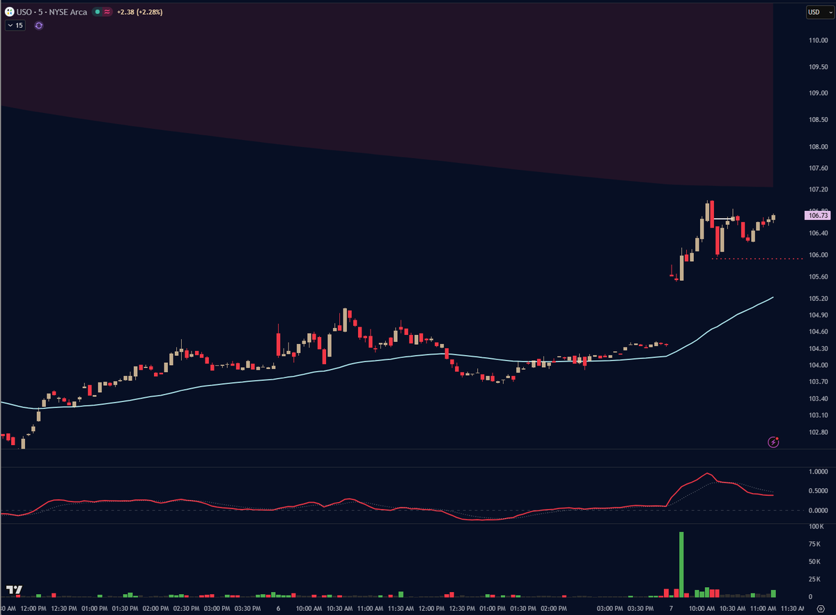The width and height of the screenshot is (836, 615).
Task: Click the highlighted 106.73 current price label
Action: [x=819, y=217]
